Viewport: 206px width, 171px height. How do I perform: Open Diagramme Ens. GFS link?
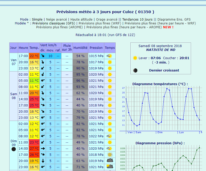(x=174, y=20)
